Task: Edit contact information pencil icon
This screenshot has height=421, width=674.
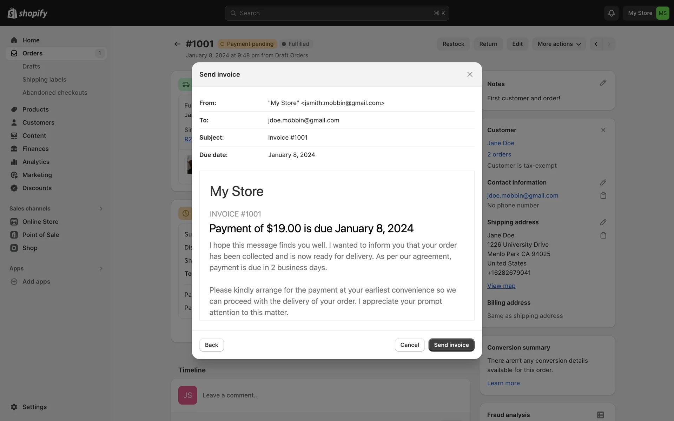Action: pyautogui.click(x=603, y=182)
